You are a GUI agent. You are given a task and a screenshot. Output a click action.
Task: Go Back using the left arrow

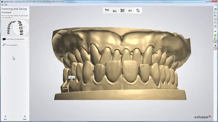tap(5, 118)
